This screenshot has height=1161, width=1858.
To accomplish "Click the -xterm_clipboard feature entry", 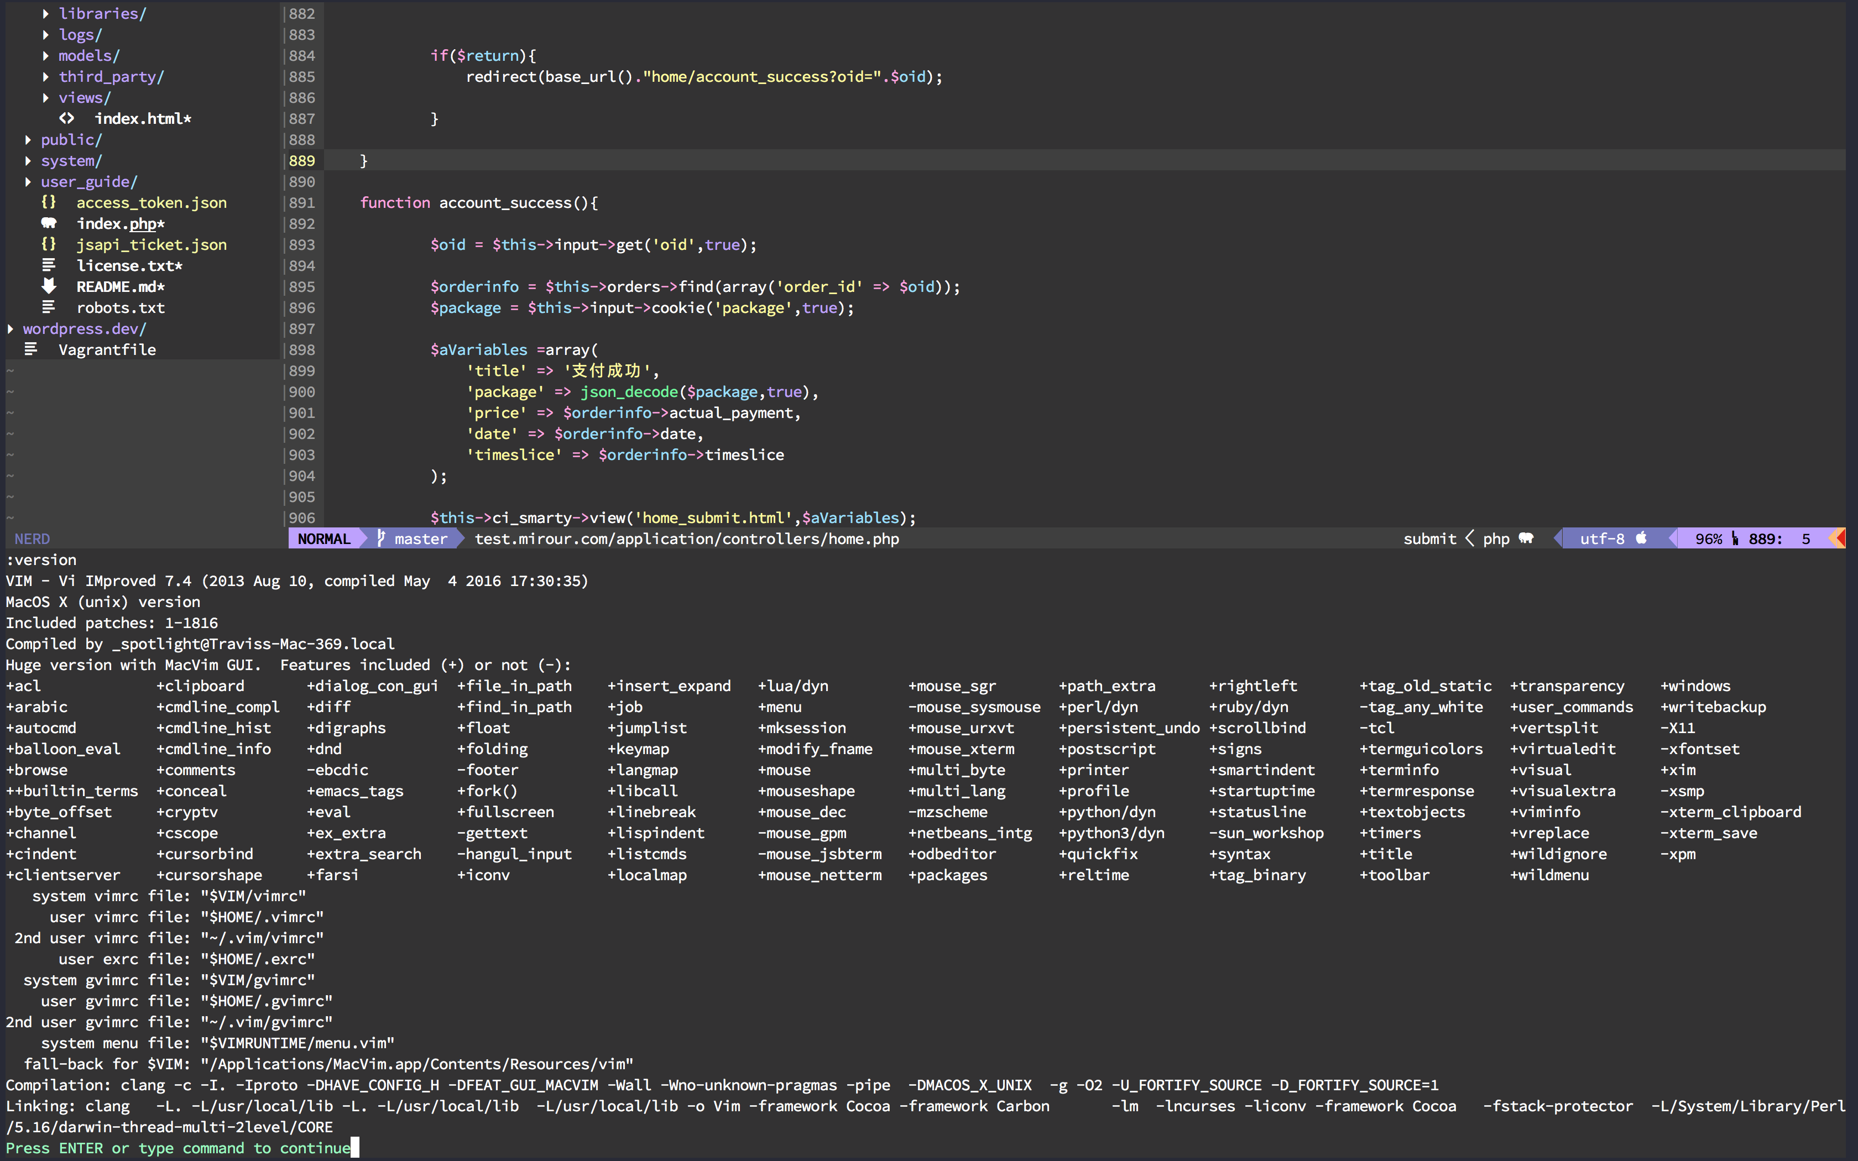I will coord(1731,812).
